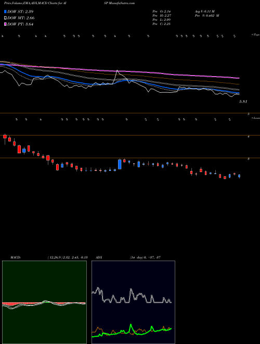This screenshot has width=260, height=344.
Task: Click the <Lows marker row label
Action: point(255,118)
